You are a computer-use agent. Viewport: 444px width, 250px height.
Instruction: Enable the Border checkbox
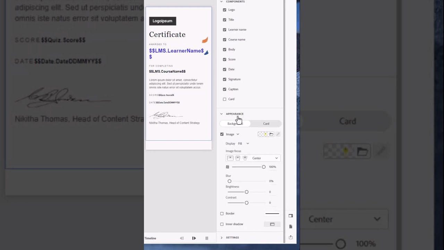(x=222, y=214)
